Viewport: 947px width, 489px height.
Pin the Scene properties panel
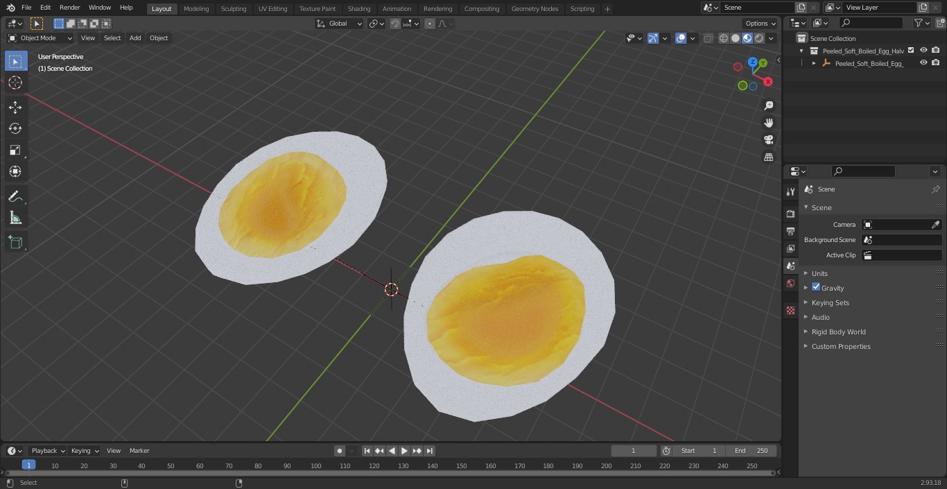point(935,189)
